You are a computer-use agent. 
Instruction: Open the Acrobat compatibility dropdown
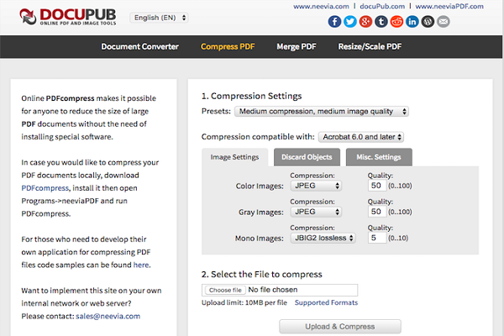tap(361, 137)
